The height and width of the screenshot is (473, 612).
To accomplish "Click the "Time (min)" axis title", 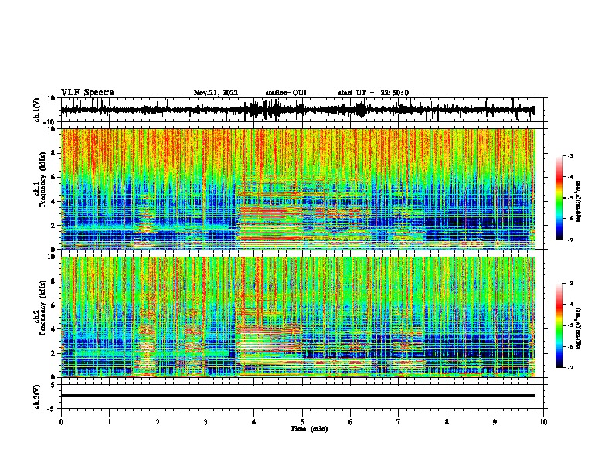I will 309,429.
